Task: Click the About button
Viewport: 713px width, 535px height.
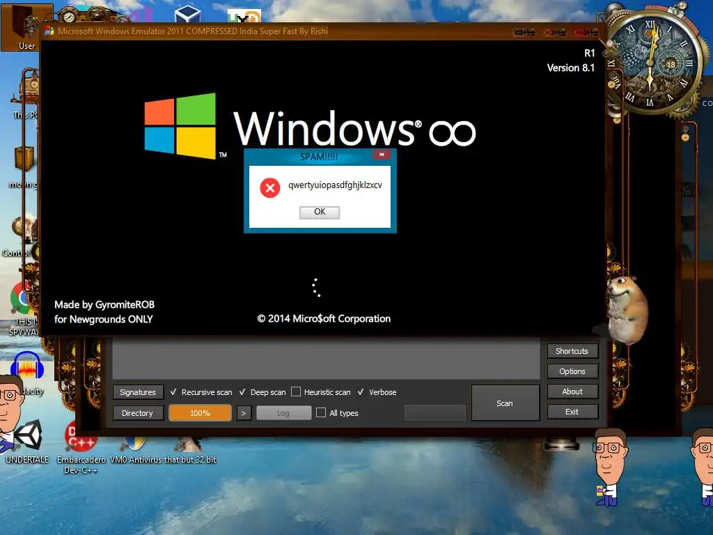Action: (x=572, y=391)
